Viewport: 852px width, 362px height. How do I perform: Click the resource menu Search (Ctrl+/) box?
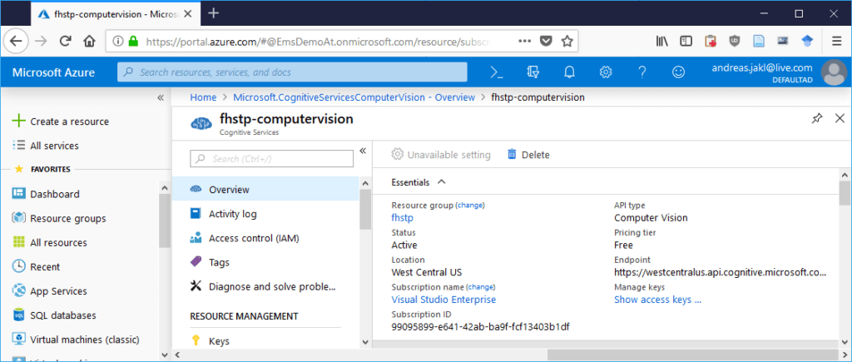coord(272,159)
